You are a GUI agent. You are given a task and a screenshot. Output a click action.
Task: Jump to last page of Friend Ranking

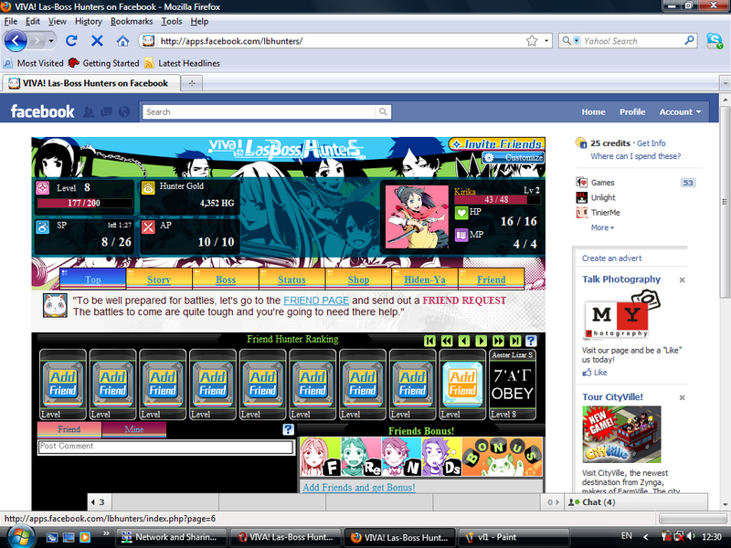tap(514, 341)
